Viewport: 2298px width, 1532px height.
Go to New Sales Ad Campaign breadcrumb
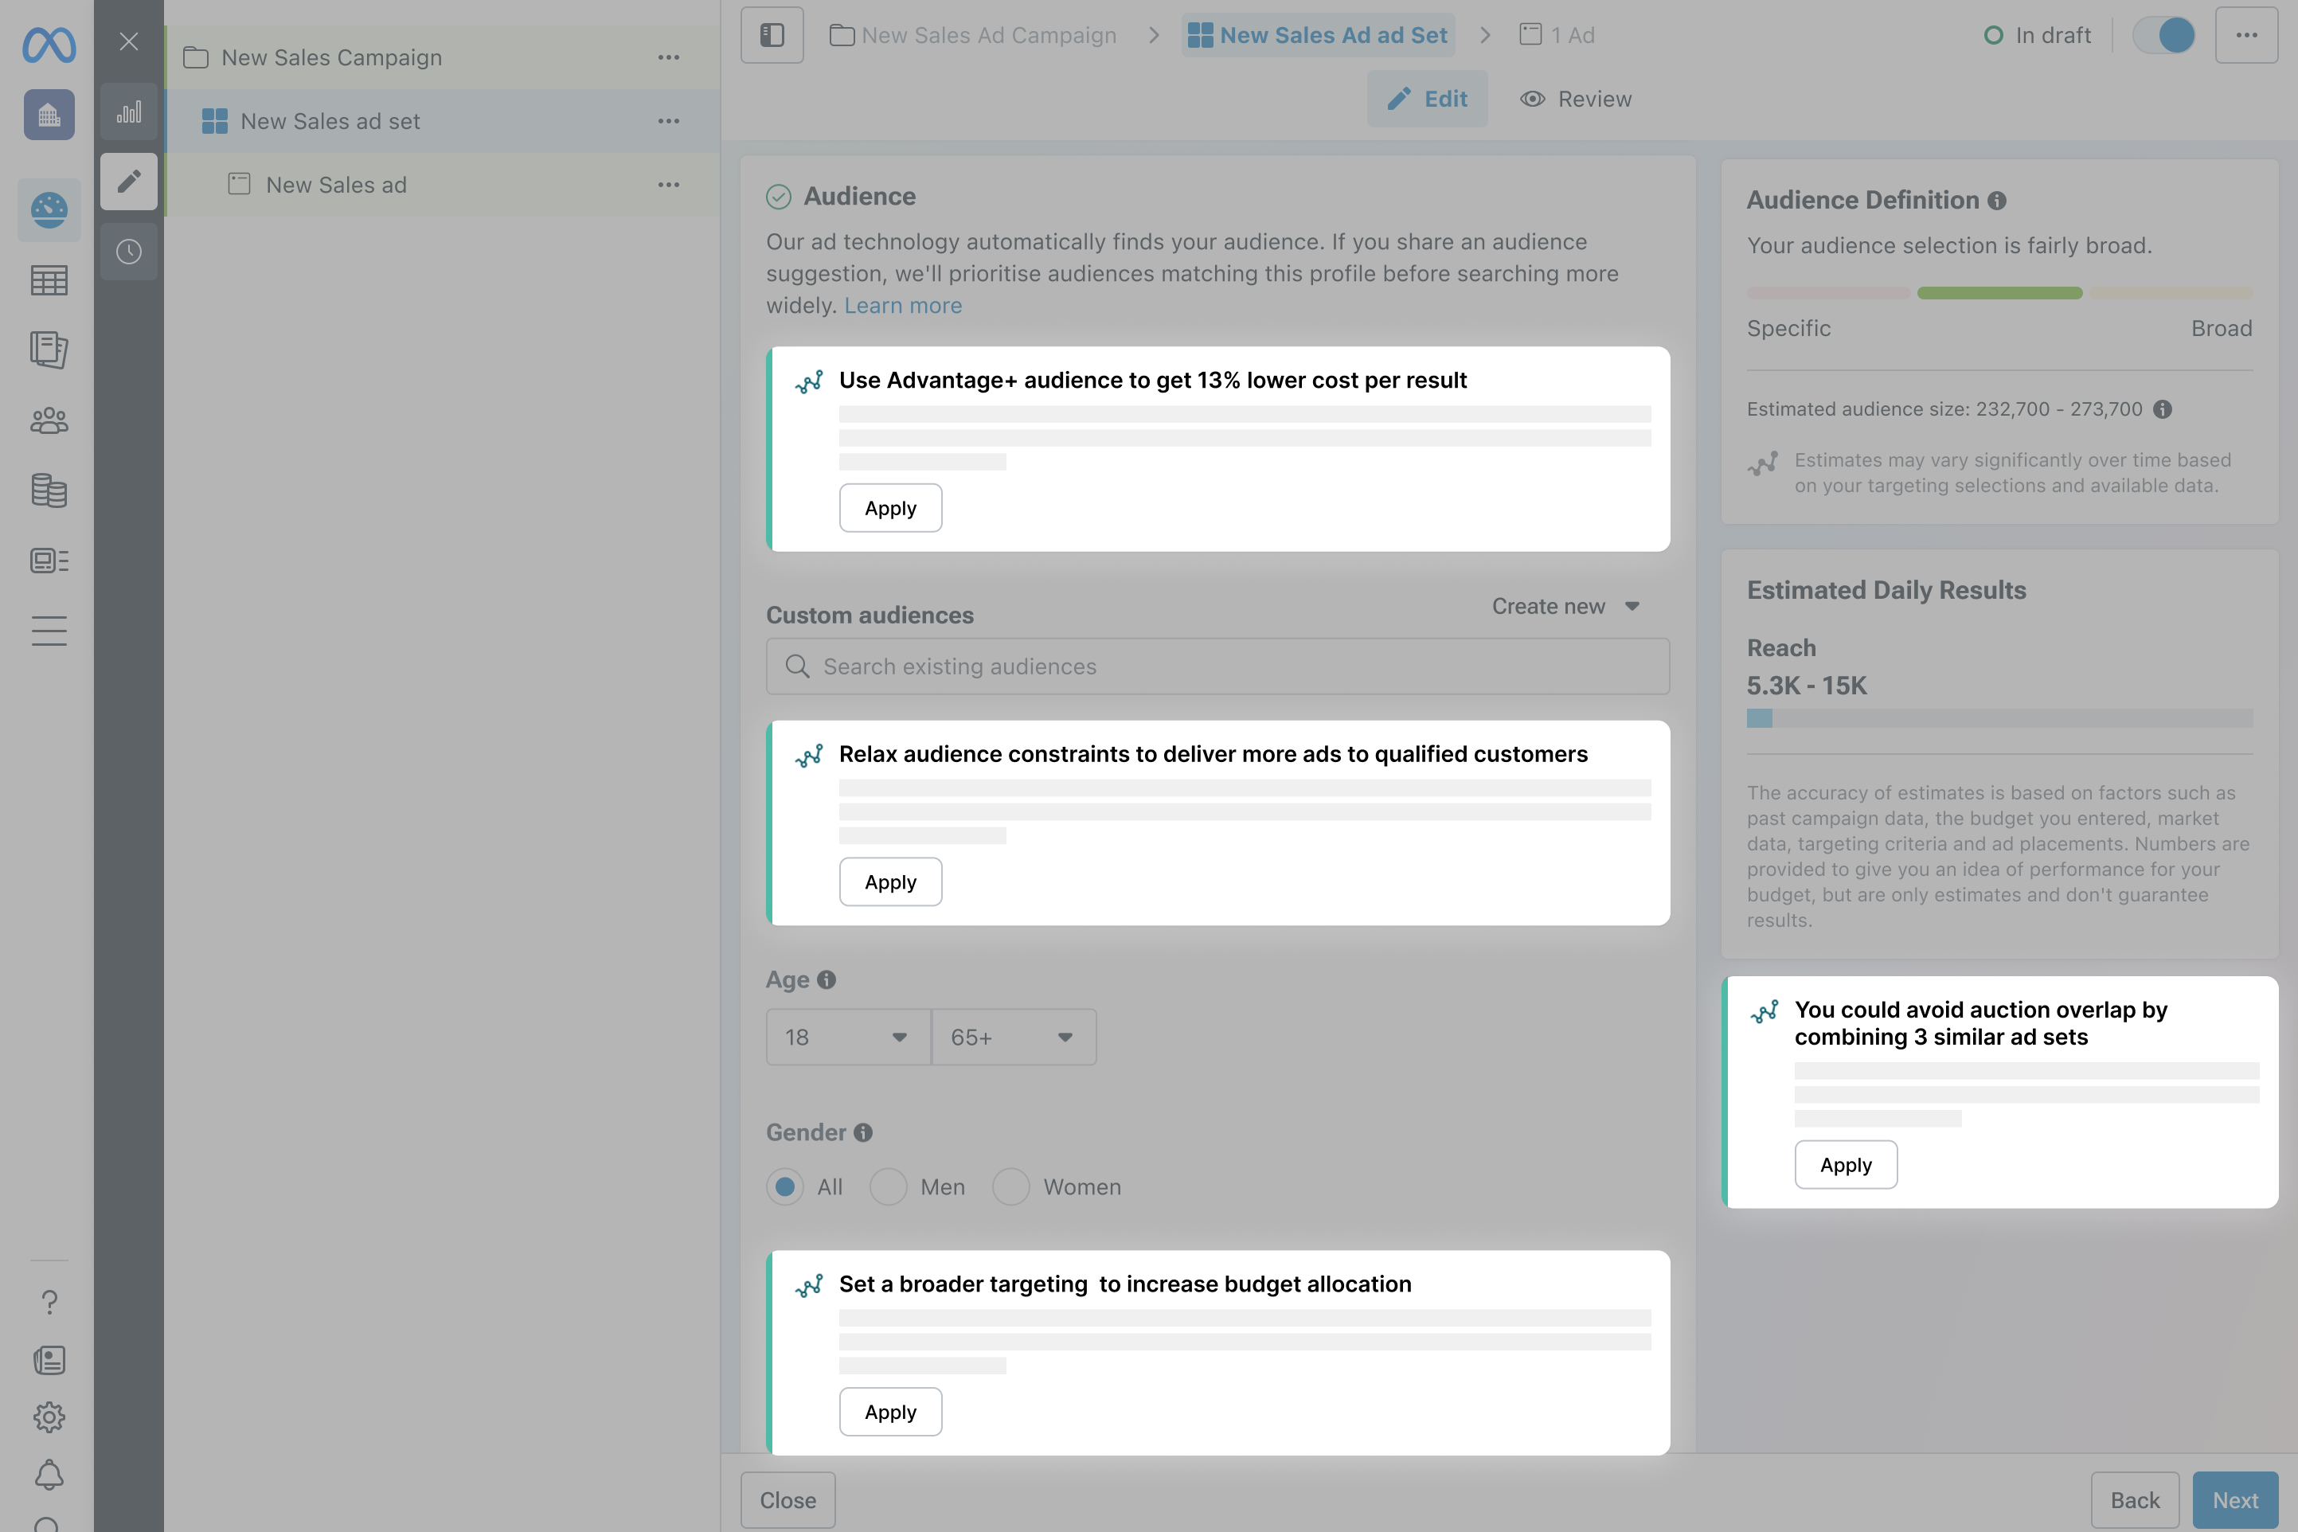[x=973, y=35]
